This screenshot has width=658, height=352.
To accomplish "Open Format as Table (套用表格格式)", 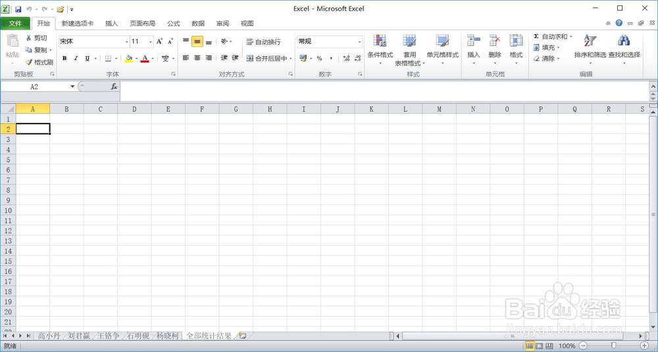I will (409, 49).
